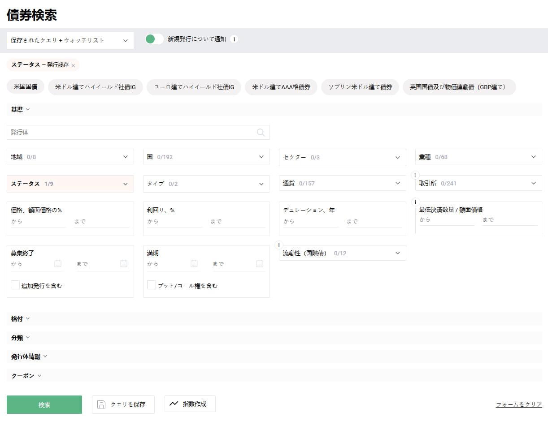Expand the 格付 section
The width and height of the screenshot is (548, 421).
coord(20,319)
